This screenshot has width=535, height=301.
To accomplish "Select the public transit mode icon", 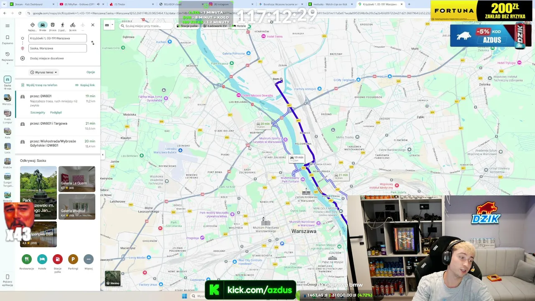I will (x=53, y=25).
